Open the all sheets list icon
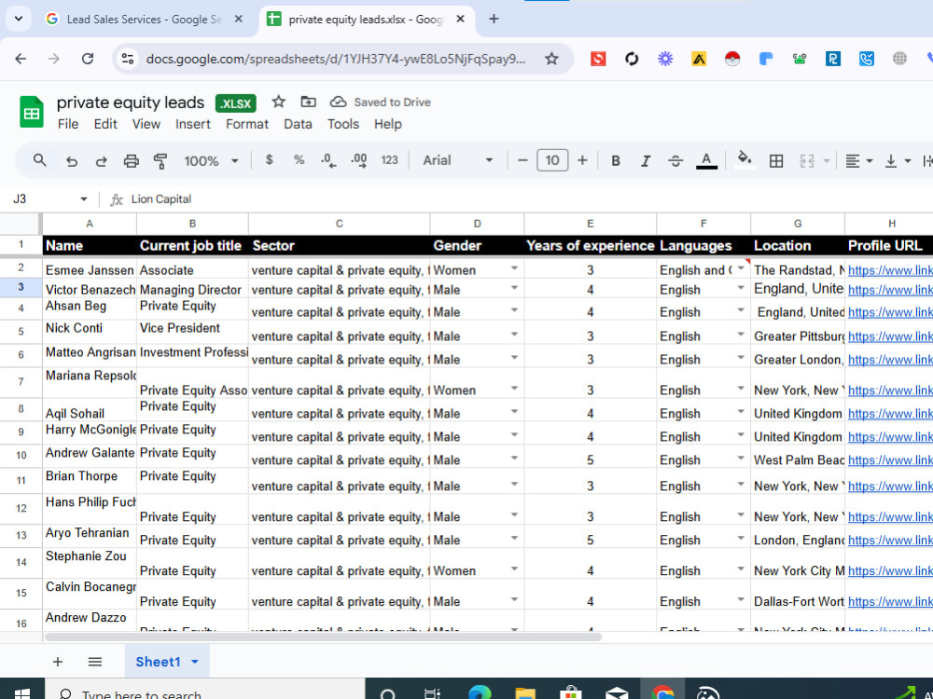 (94, 662)
